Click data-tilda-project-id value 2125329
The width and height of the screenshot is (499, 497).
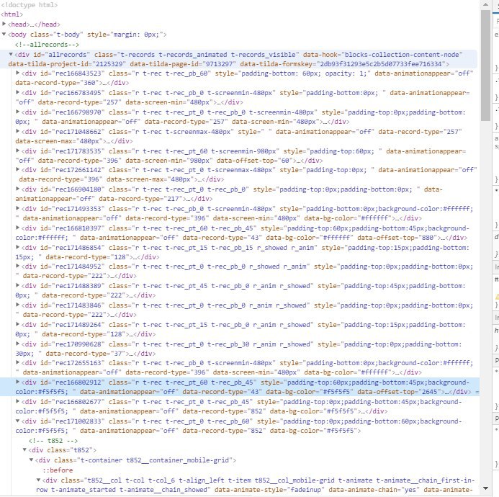(x=109, y=64)
